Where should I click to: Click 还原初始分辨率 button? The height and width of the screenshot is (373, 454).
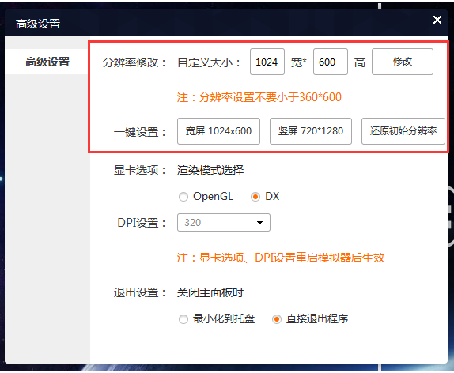pos(403,131)
